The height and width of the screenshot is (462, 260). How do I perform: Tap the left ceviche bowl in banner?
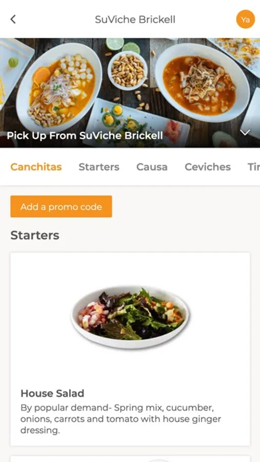coord(59,87)
